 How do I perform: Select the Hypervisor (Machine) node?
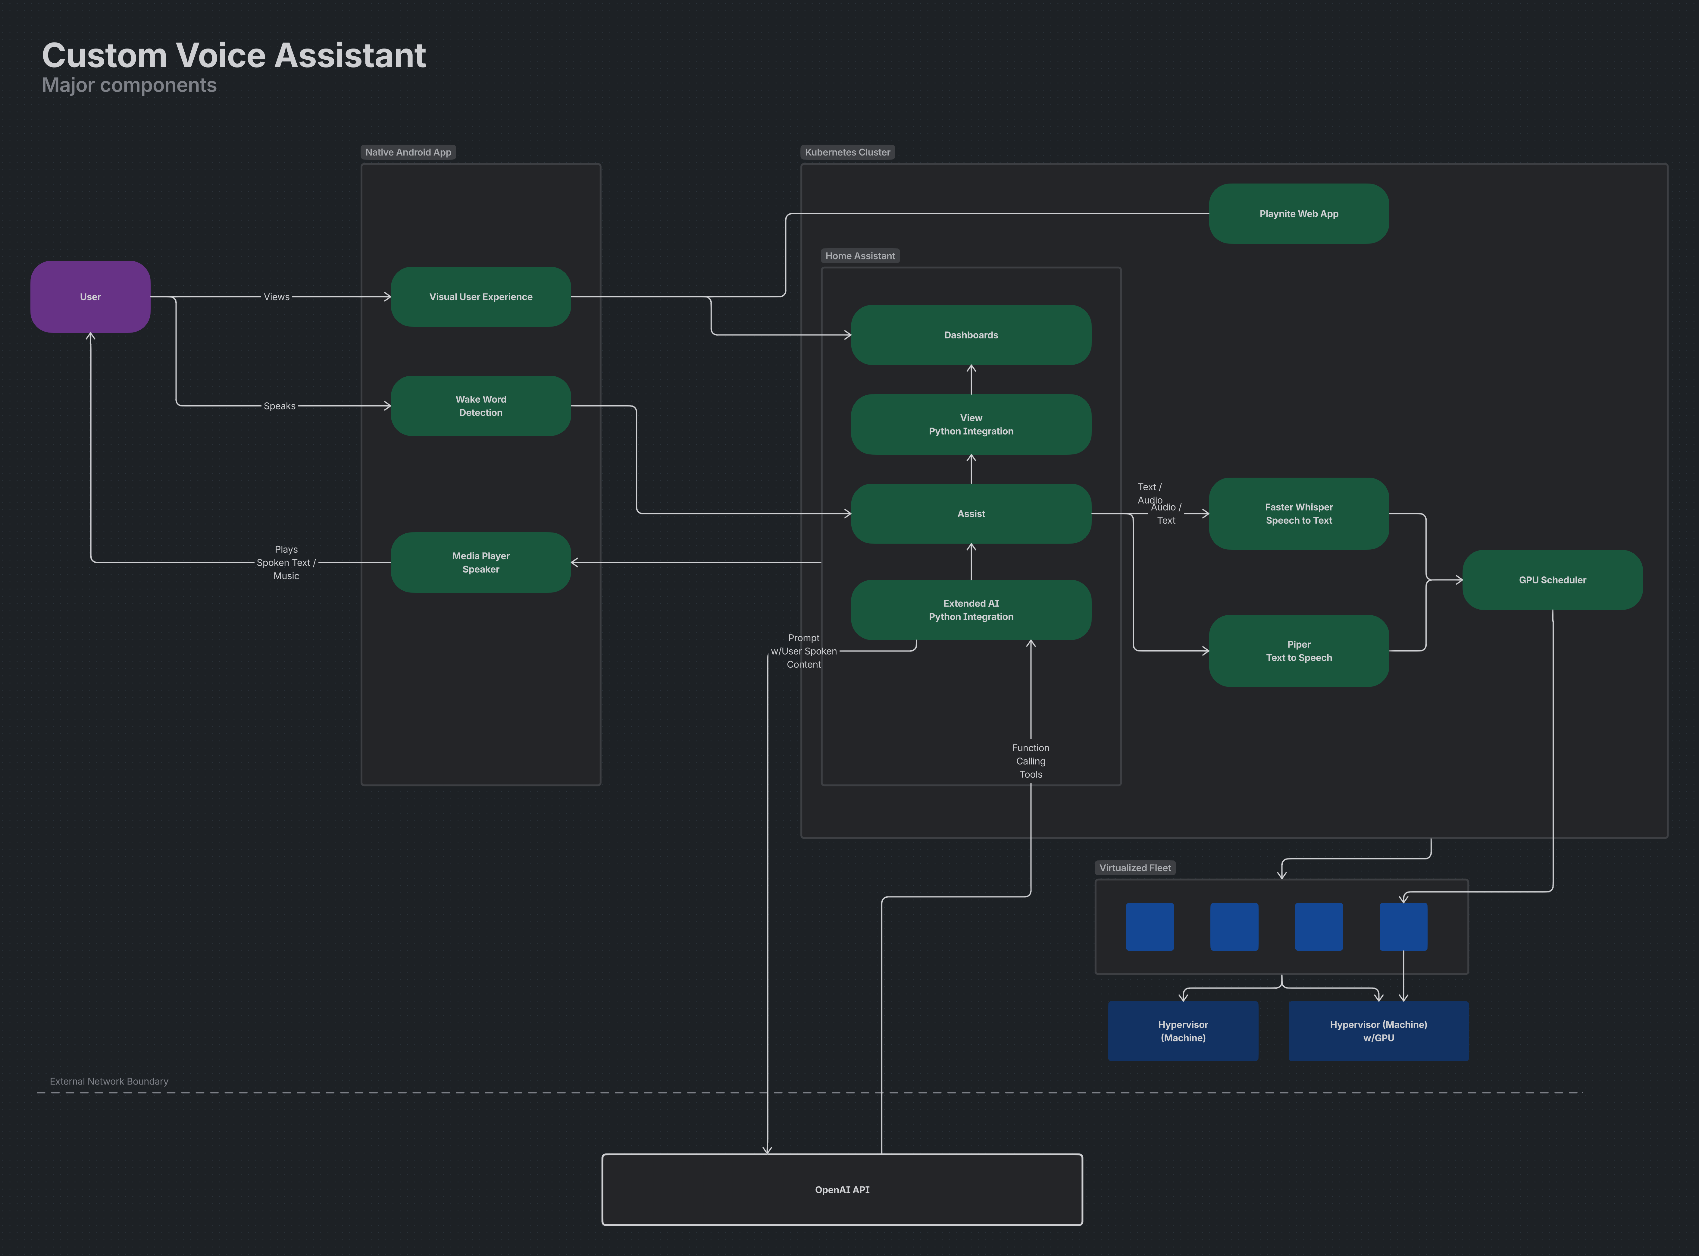(x=1183, y=1030)
